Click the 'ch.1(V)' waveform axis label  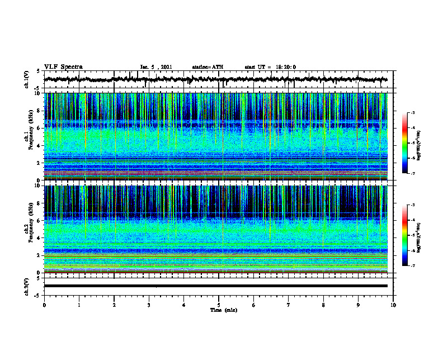[x=26, y=79]
